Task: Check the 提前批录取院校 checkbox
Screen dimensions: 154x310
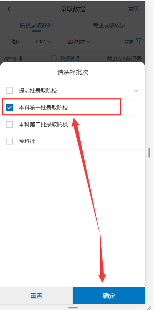Action: [x=9, y=90]
